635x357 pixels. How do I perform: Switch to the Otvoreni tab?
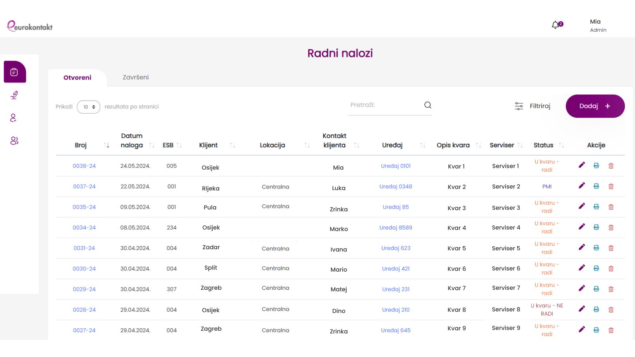coord(77,78)
